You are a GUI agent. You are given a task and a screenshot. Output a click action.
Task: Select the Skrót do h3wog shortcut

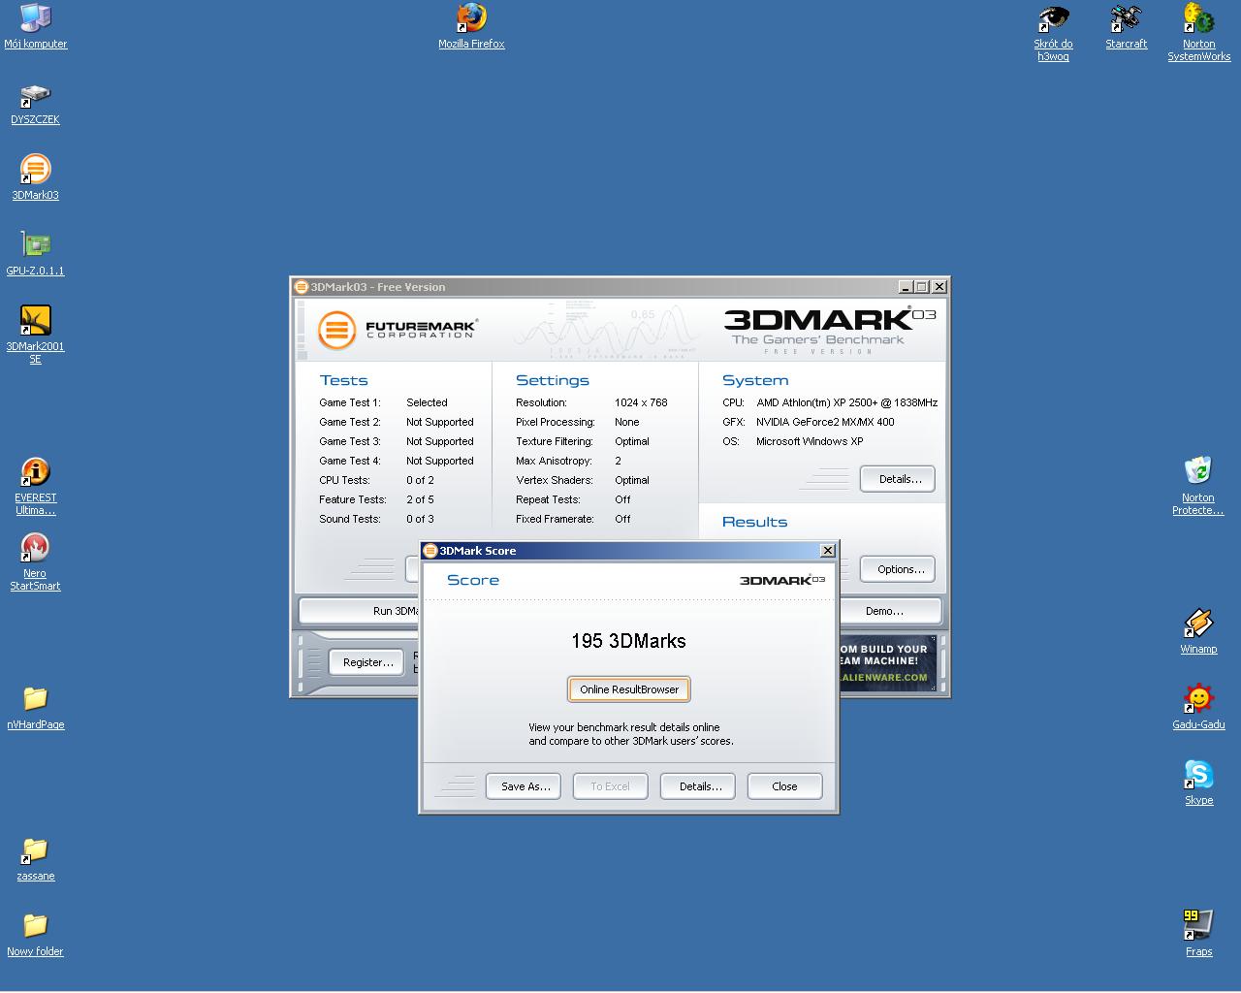coord(1053,32)
